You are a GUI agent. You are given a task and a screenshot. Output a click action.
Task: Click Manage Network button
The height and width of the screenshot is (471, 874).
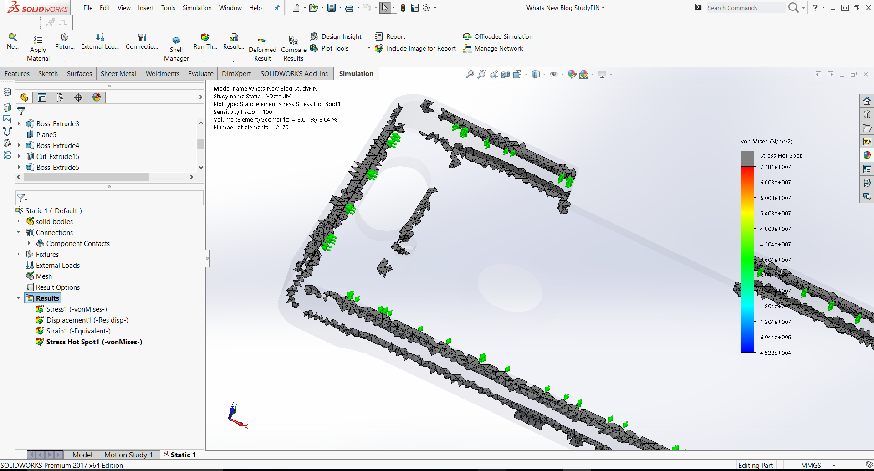pyautogui.click(x=498, y=48)
